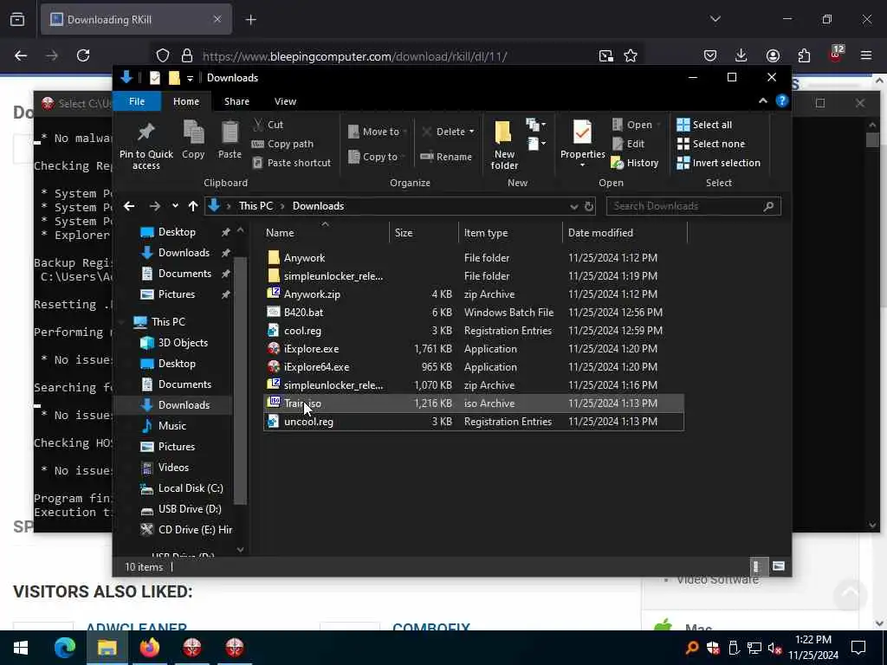Refresh the Downloads folder view

click(589, 206)
